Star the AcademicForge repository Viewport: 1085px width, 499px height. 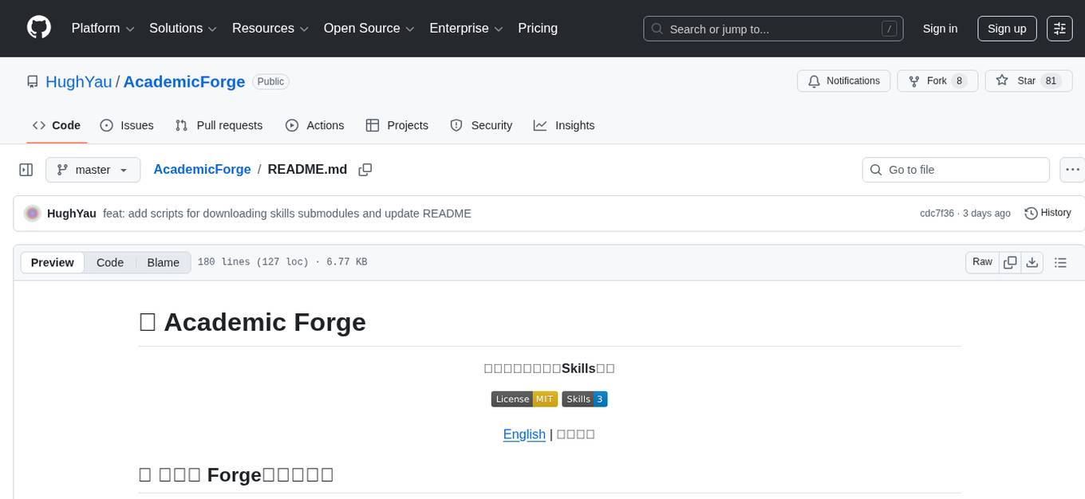pos(1028,81)
